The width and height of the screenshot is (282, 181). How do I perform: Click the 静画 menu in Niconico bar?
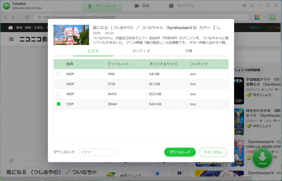(28, 27)
